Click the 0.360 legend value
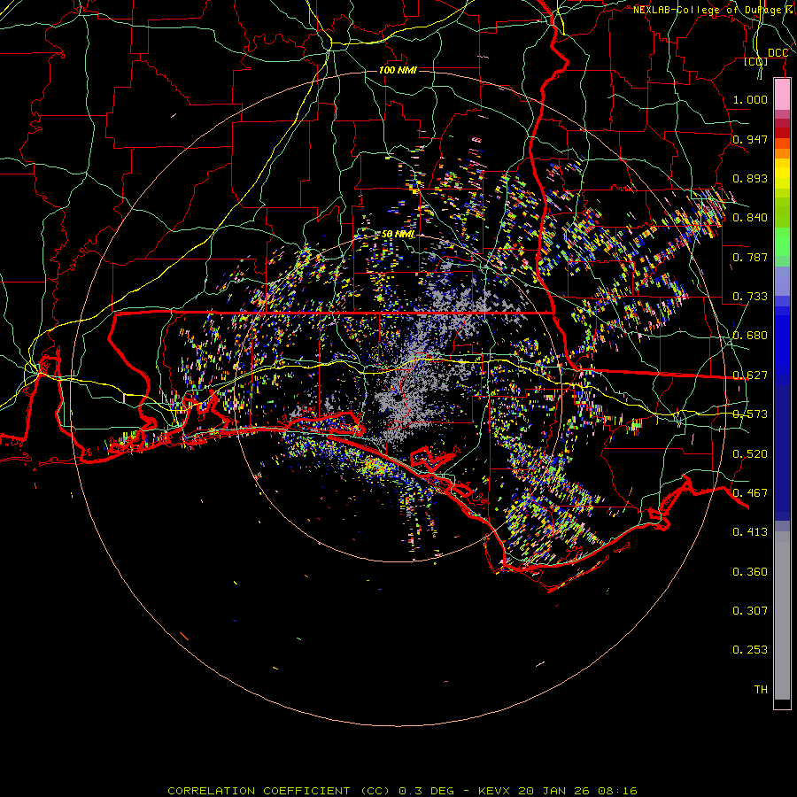 click(x=750, y=572)
